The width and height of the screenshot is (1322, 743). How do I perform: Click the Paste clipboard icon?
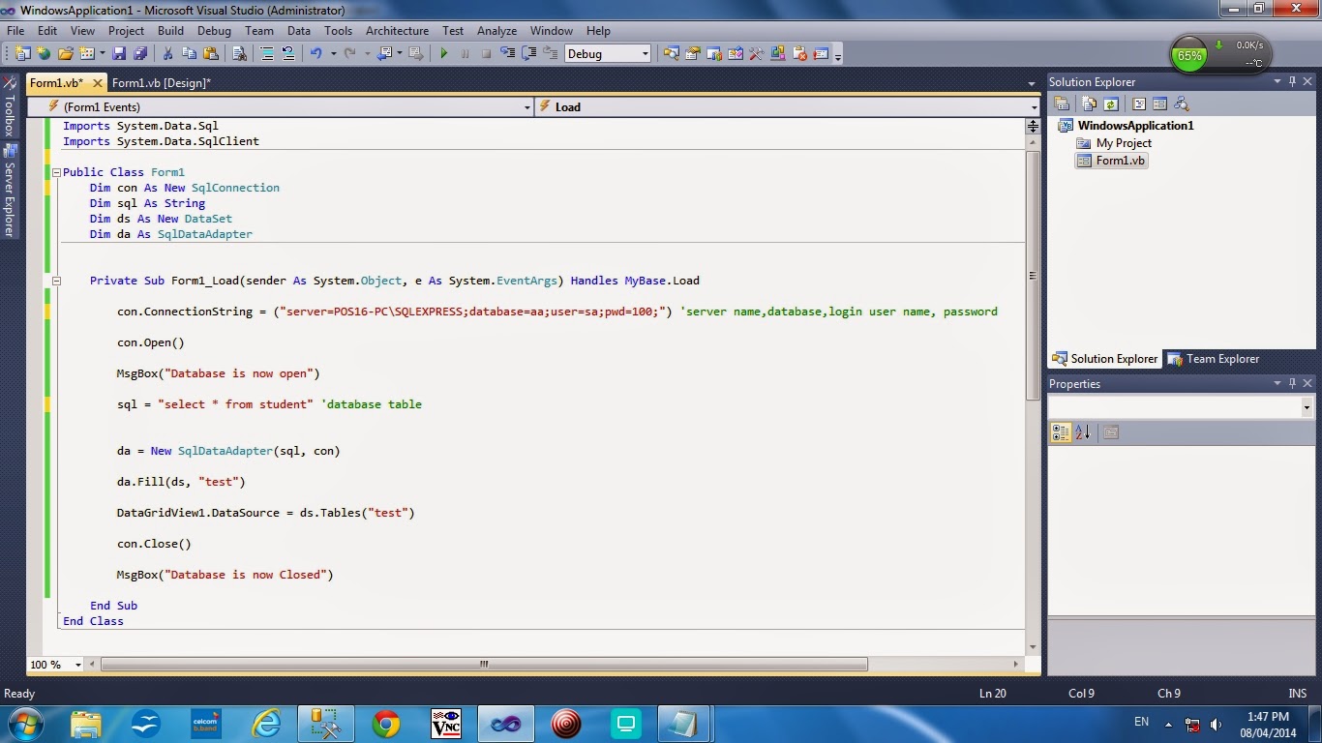click(x=211, y=54)
